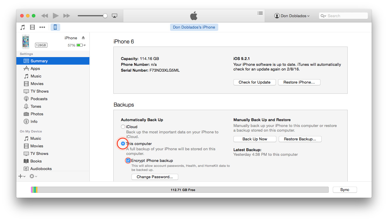Click the 57% battery indicator
The width and height of the screenshot is (388, 221).
tap(77, 45)
